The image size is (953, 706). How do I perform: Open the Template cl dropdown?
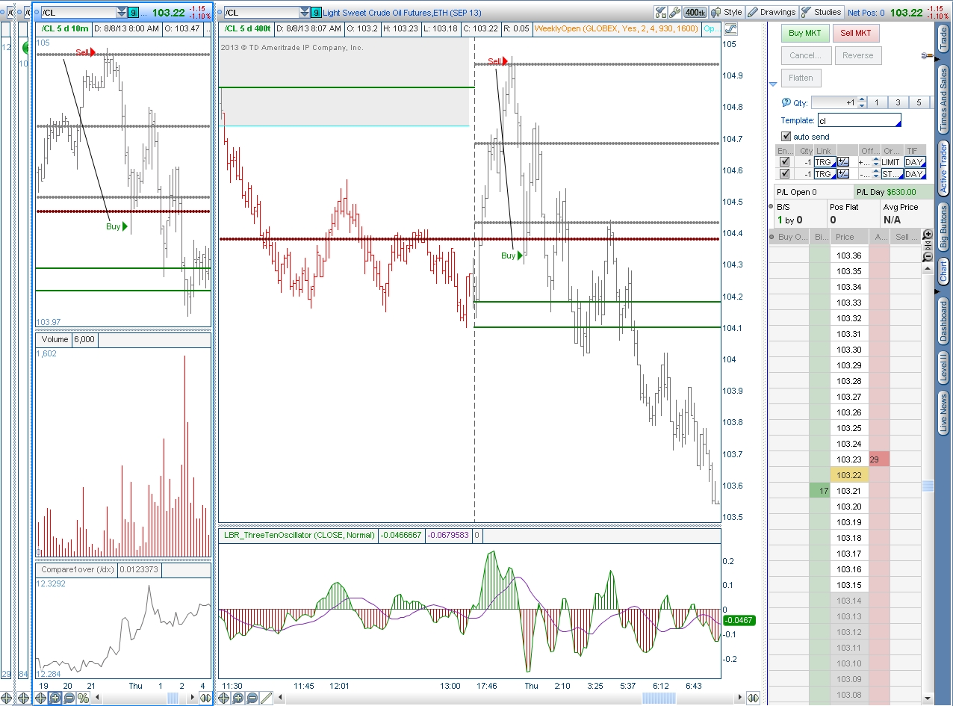[859, 120]
